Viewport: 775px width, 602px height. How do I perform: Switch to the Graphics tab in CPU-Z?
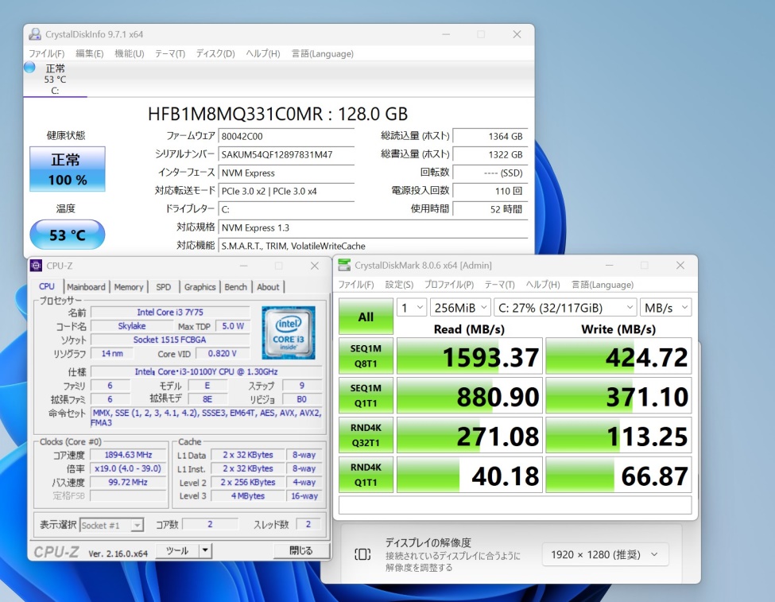click(200, 287)
